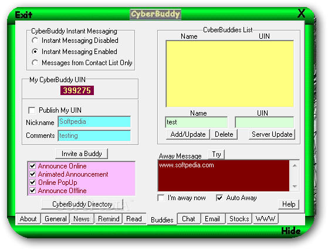Disable the Auto Away checkbox
Image resolution: width=328 pixels, height=250 pixels.
pos(219,198)
